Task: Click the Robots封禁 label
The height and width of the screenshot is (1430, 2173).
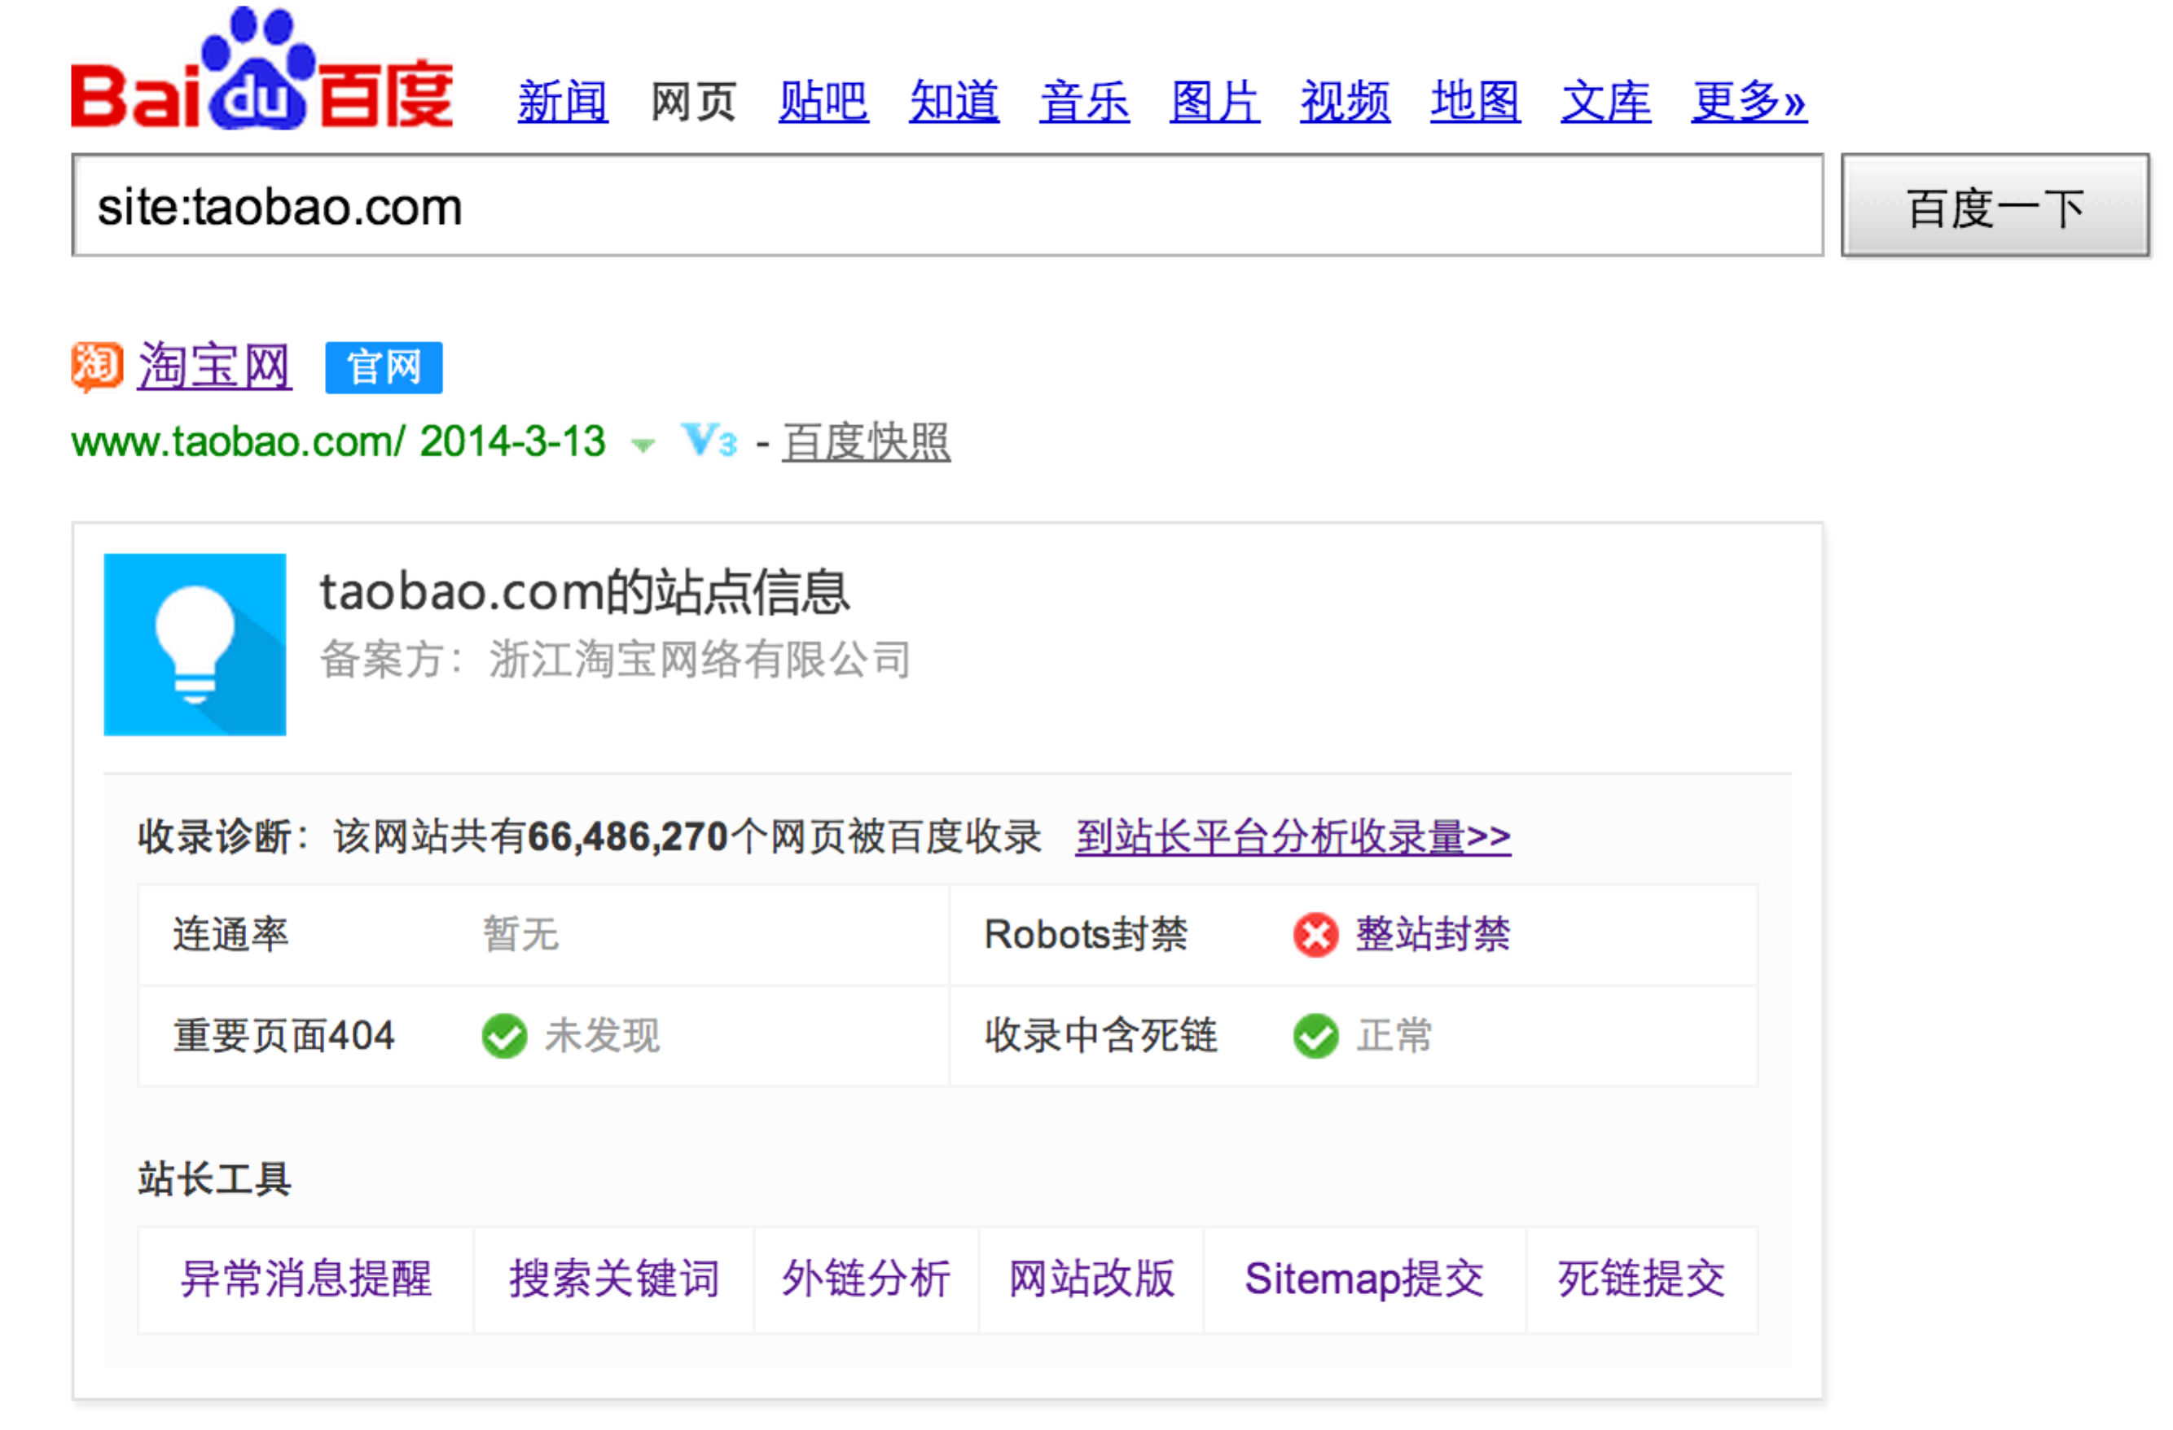Action: (x=1086, y=935)
